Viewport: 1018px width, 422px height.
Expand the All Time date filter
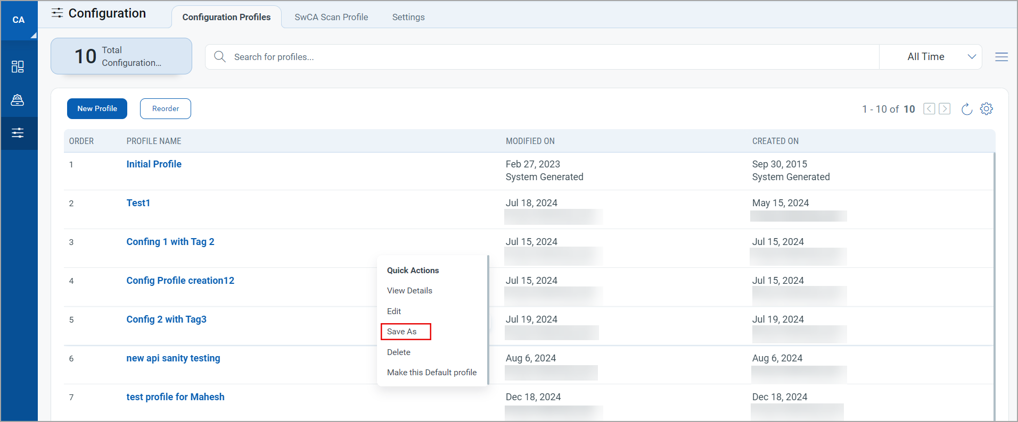[x=930, y=57]
